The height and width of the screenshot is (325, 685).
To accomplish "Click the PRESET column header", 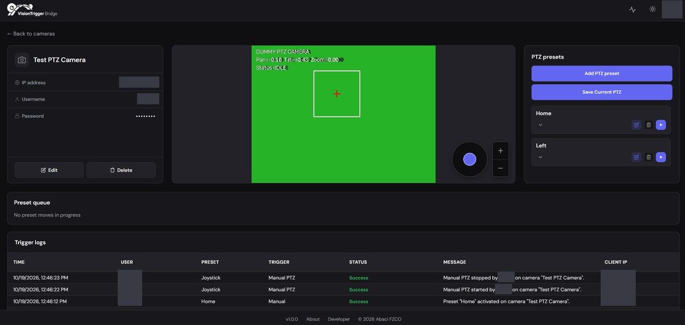I will pyautogui.click(x=210, y=262).
